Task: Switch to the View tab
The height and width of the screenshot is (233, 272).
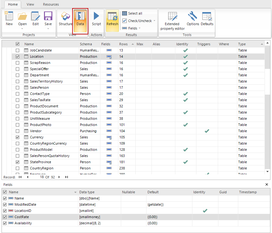Action: (x=30, y=4)
